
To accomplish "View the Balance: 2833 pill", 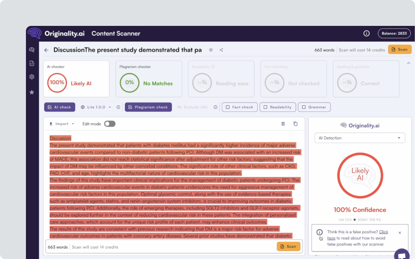I will tap(394, 33).
